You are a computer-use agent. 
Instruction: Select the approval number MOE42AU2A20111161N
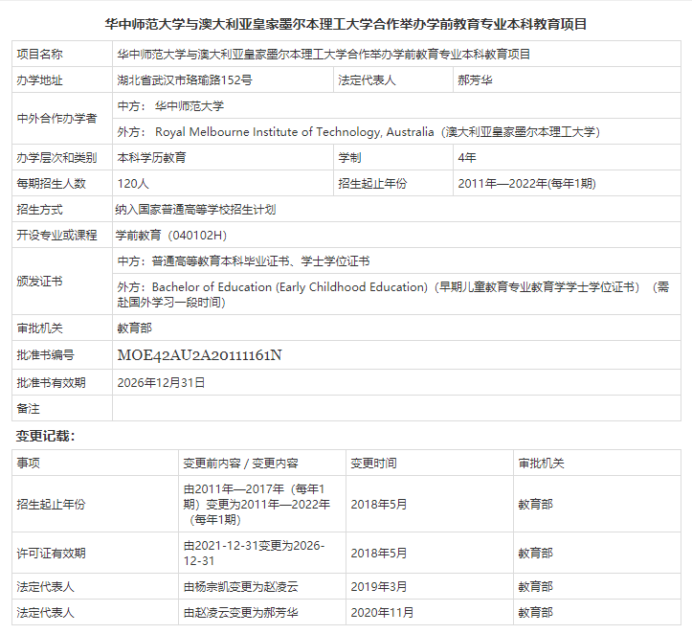(199, 355)
